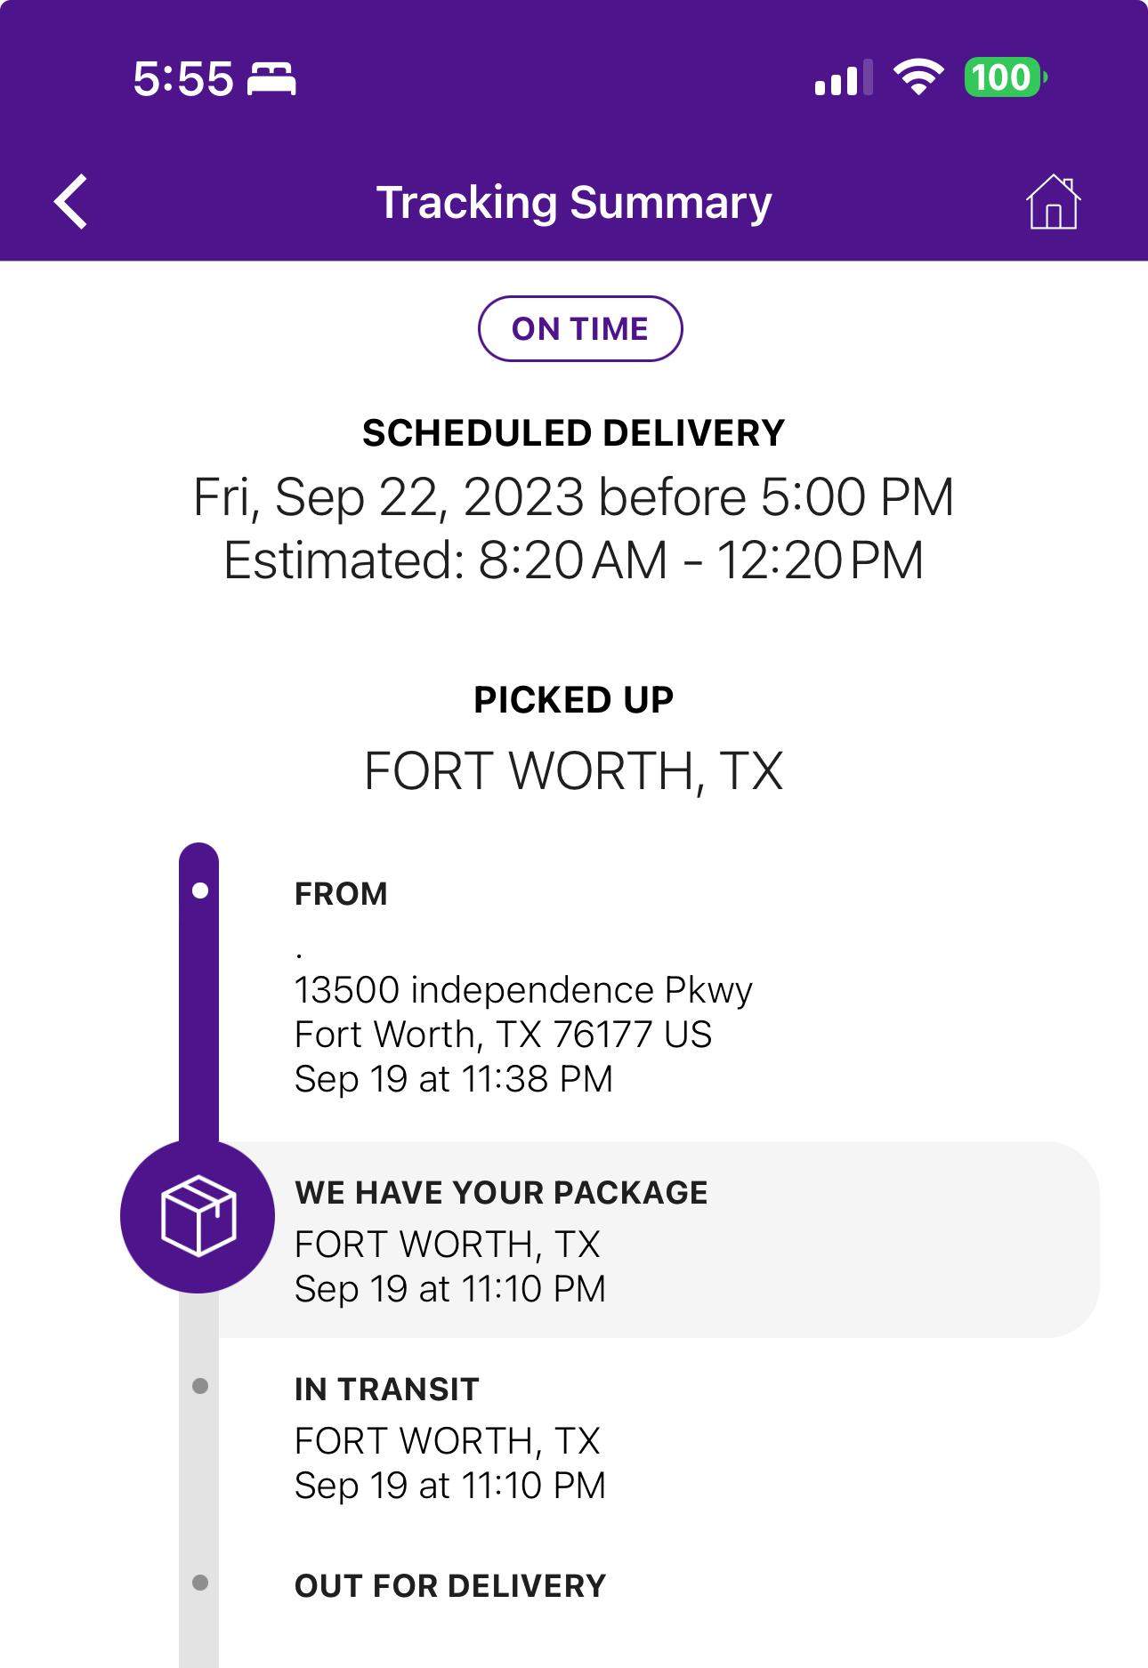Screen dimensions: 1148x1668
Task: Tap the cellular signal bars
Action: 843,77
